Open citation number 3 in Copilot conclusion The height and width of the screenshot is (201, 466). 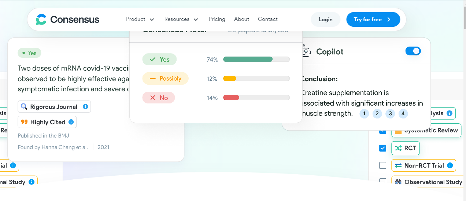pyautogui.click(x=390, y=114)
